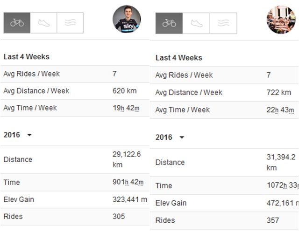Expand the 2016 year dropdown on right

[182, 137]
